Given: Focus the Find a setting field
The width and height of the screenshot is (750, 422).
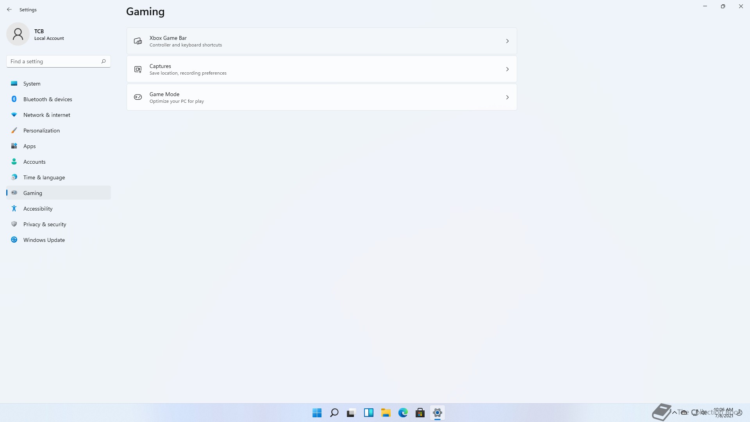Looking at the screenshot, I should click(59, 61).
